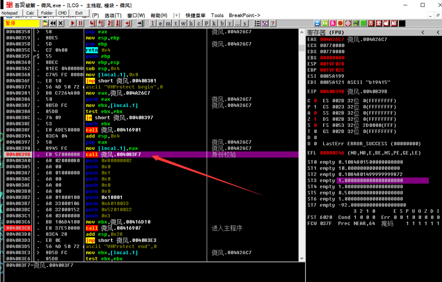Click the Calc button
The image size is (442, 282).
coord(30,13)
